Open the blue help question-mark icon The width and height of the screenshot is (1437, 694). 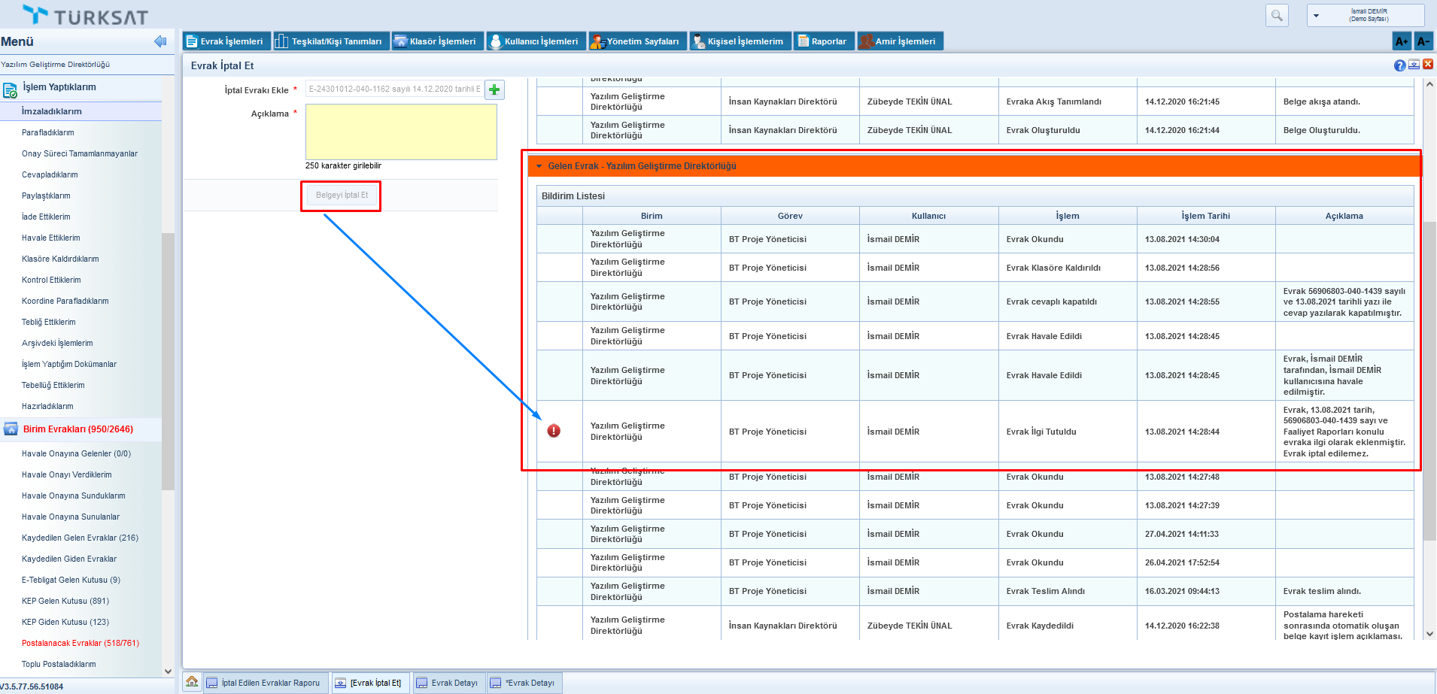point(1399,65)
